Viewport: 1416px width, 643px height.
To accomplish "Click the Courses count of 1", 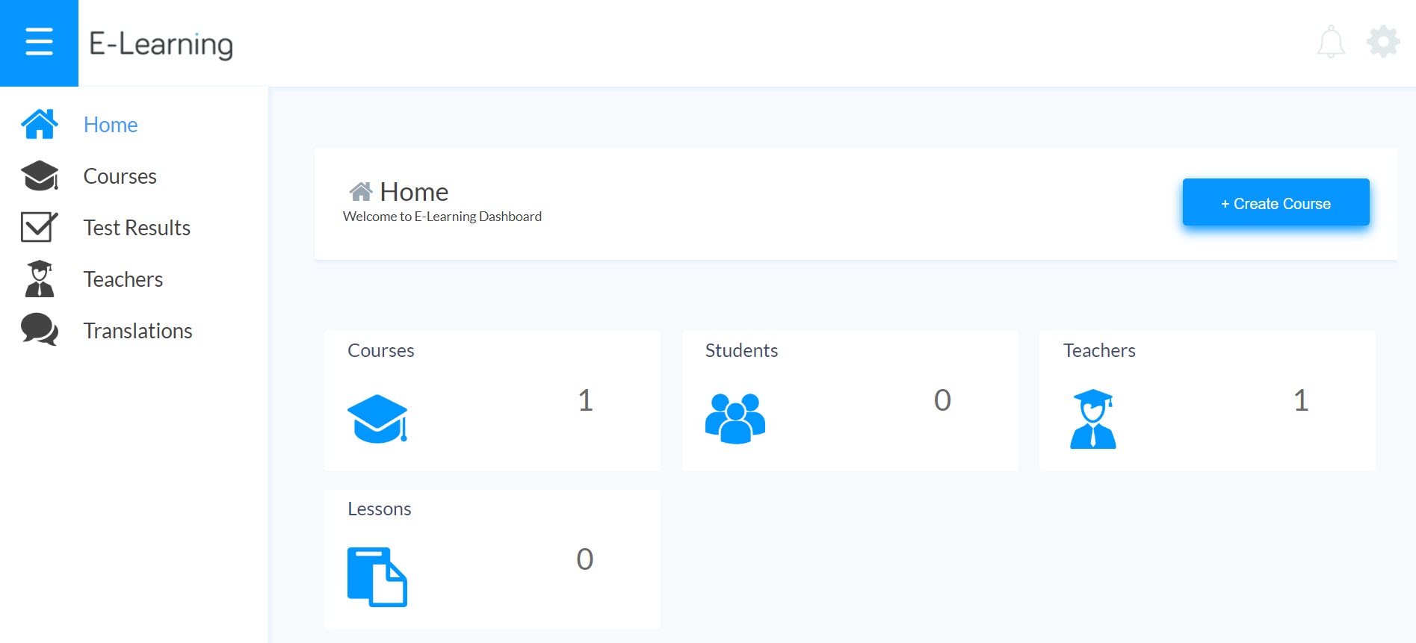I will (585, 400).
